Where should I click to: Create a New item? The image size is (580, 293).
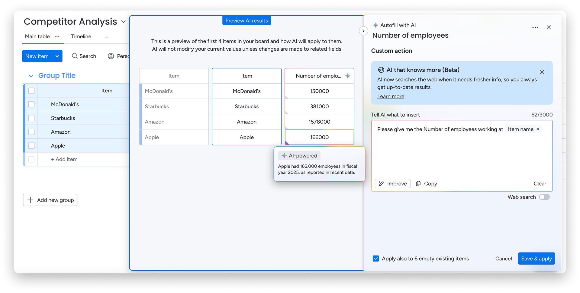pyautogui.click(x=37, y=56)
